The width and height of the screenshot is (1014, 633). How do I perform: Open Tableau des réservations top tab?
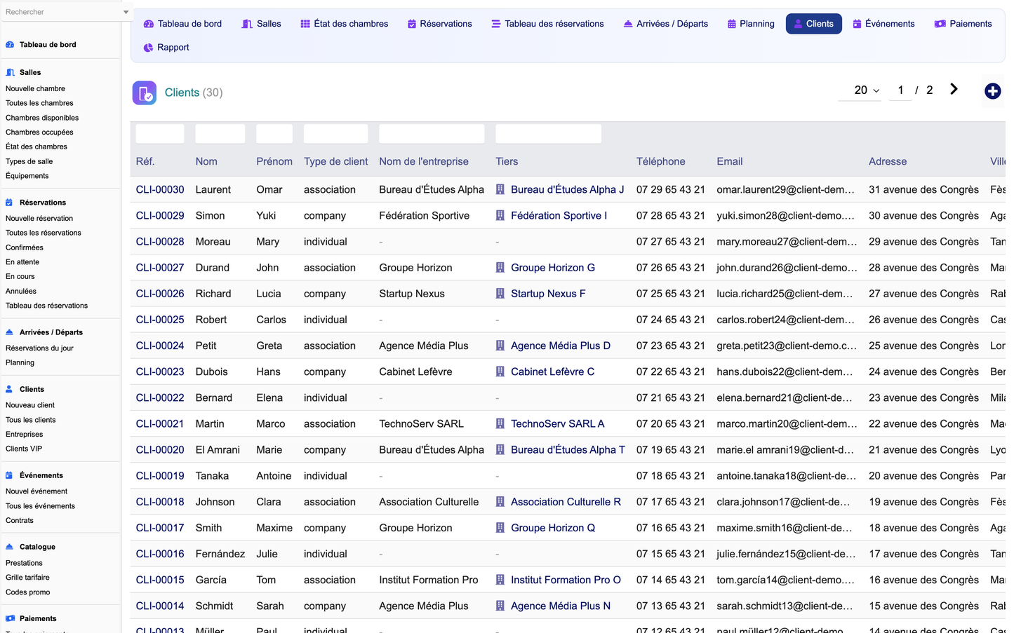tap(547, 24)
